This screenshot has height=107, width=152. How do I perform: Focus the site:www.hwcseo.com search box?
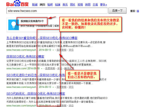tap(57, 11)
